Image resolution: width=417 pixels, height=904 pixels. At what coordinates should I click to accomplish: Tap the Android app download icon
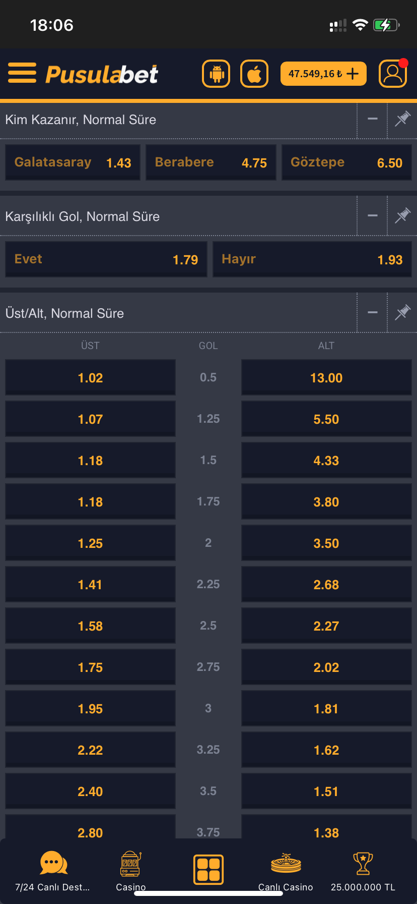point(216,74)
